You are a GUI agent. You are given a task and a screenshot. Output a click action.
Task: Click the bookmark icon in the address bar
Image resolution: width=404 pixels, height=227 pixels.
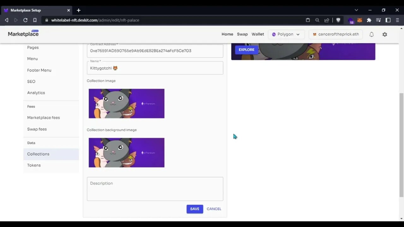pyautogui.click(x=35, y=20)
